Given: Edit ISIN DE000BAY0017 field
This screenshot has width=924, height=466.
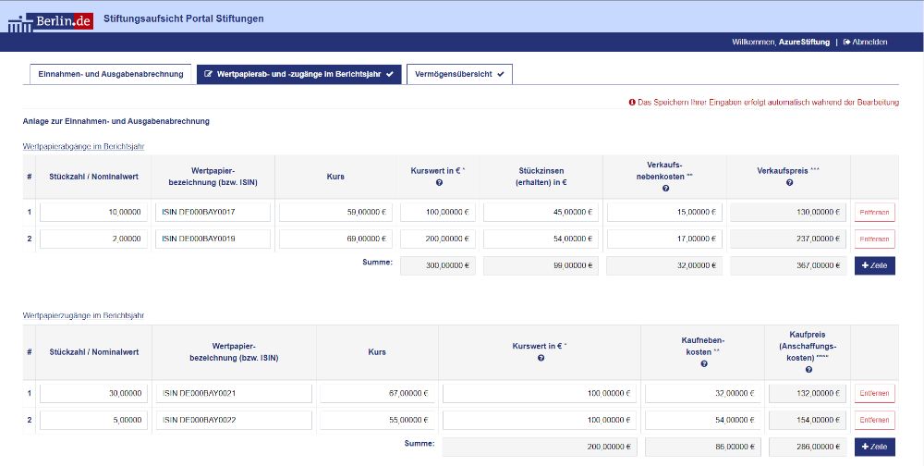Looking at the screenshot, I should (214, 213).
